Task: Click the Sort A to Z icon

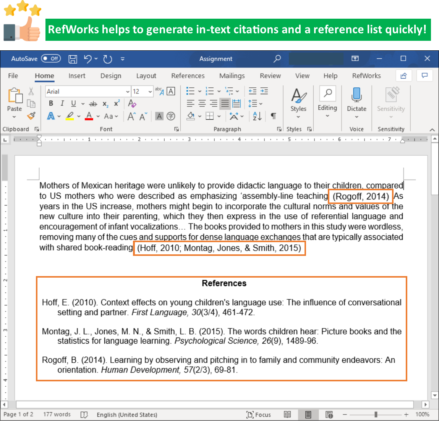Action: click(x=257, y=116)
